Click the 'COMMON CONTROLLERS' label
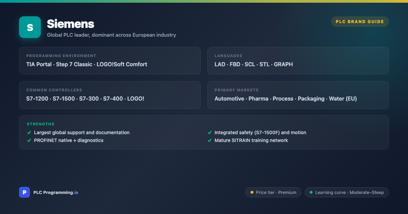 [x=54, y=90]
